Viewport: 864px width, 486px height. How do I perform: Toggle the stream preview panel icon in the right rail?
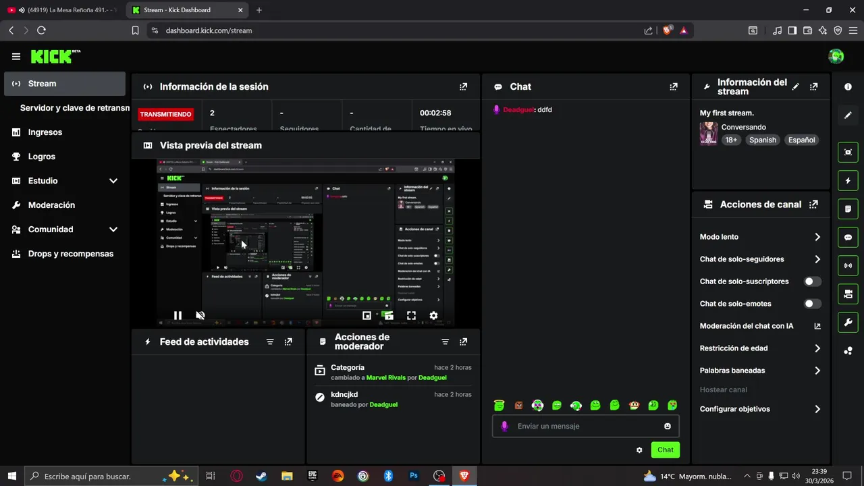[848, 153]
